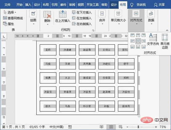This screenshot has width=171, height=130.
Task: Switch to Table Design (设计) tab
Action: [x=114, y=5]
